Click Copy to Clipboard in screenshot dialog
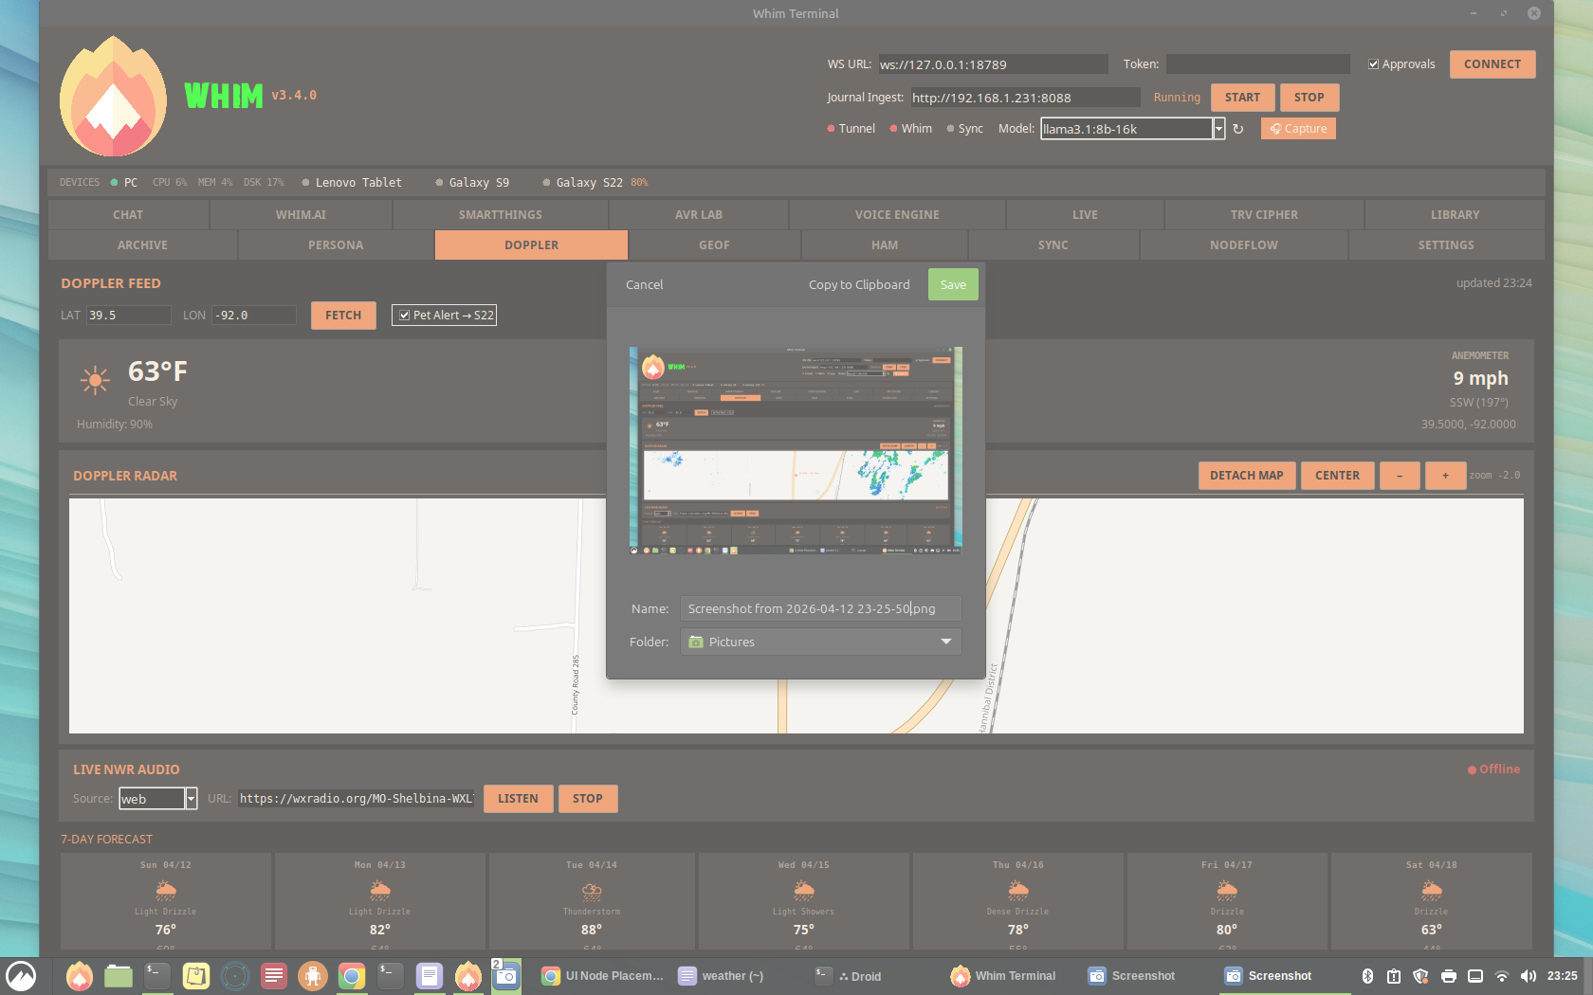The height and width of the screenshot is (995, 1593). [x=859, y=284]
